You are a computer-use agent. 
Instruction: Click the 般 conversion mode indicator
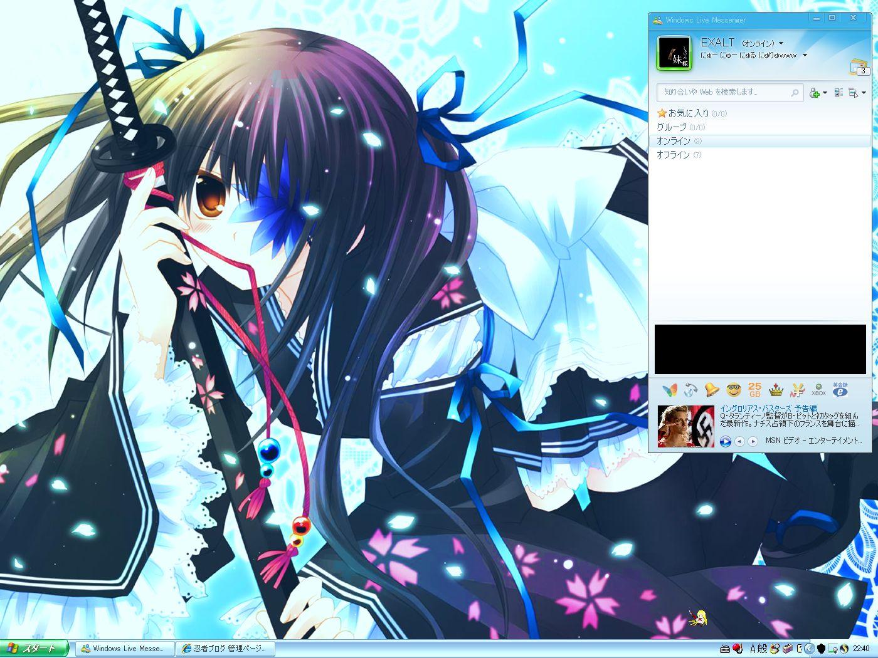762,649
